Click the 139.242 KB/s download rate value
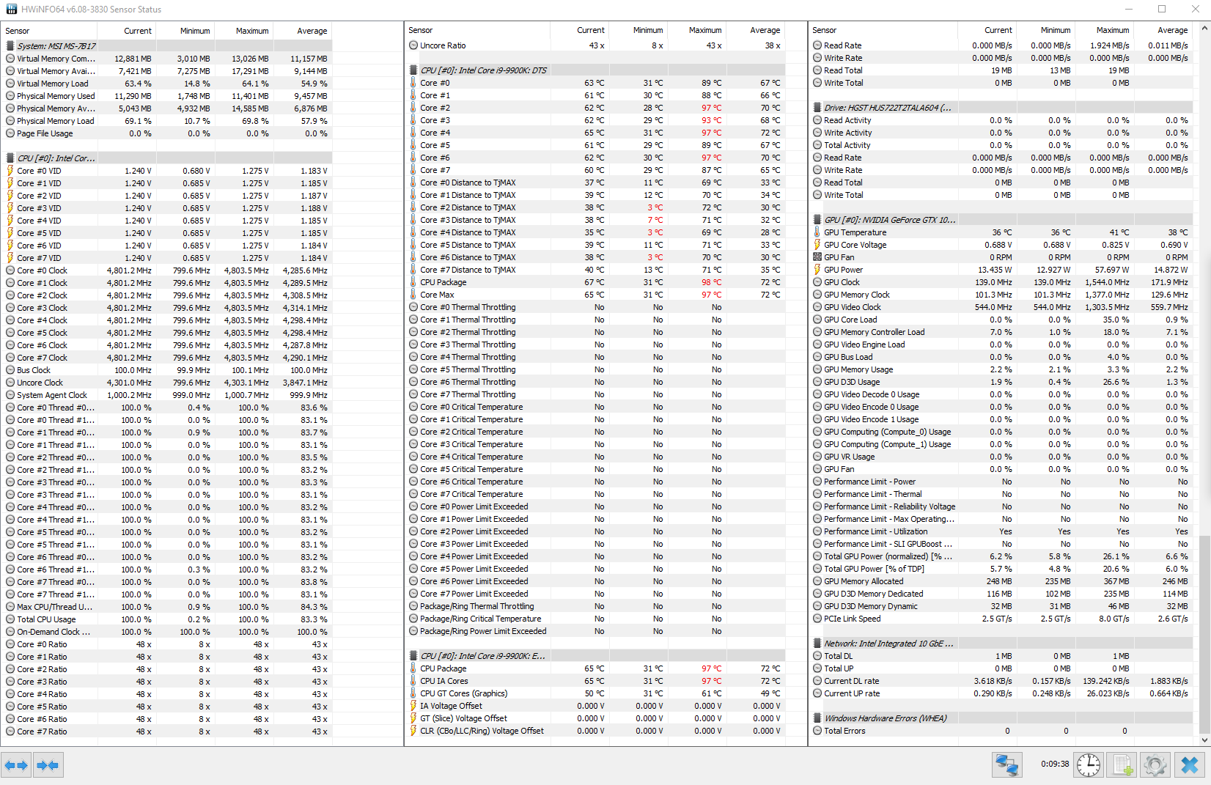Screen dimensions: 1211x785 coord(1106,681)
